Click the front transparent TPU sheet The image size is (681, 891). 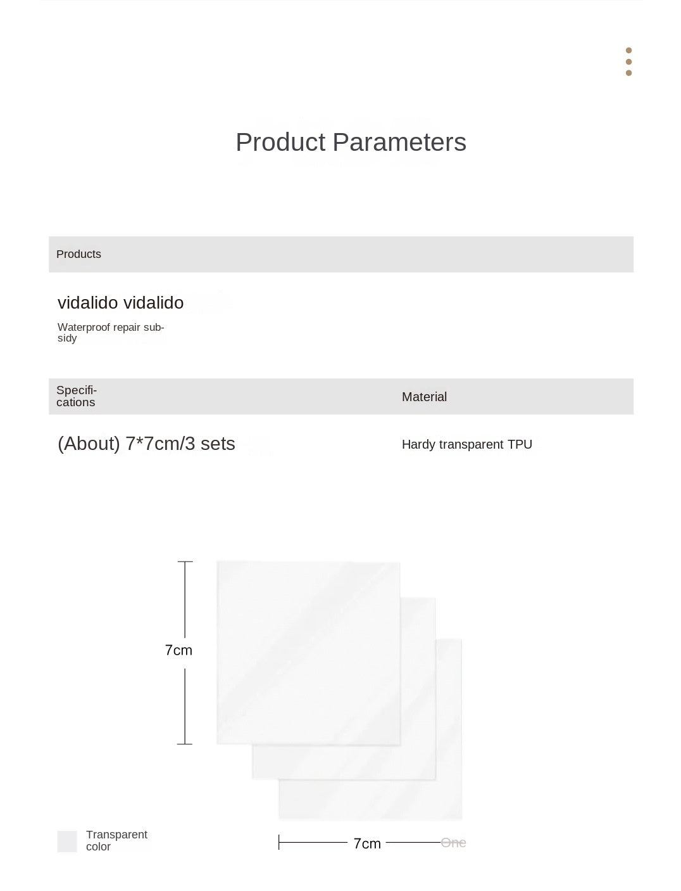tap(308, 652)
